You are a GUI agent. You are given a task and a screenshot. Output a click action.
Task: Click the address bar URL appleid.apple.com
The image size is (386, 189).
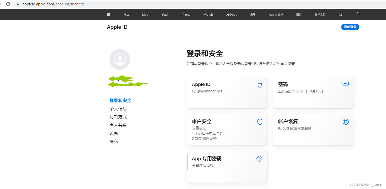coord(54,4)
